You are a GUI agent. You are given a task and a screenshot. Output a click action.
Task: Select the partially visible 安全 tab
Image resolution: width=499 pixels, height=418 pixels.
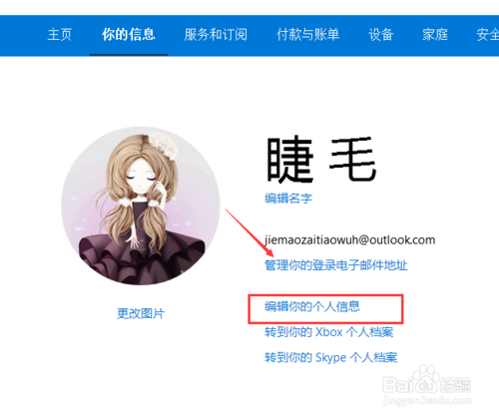(487, 35)
